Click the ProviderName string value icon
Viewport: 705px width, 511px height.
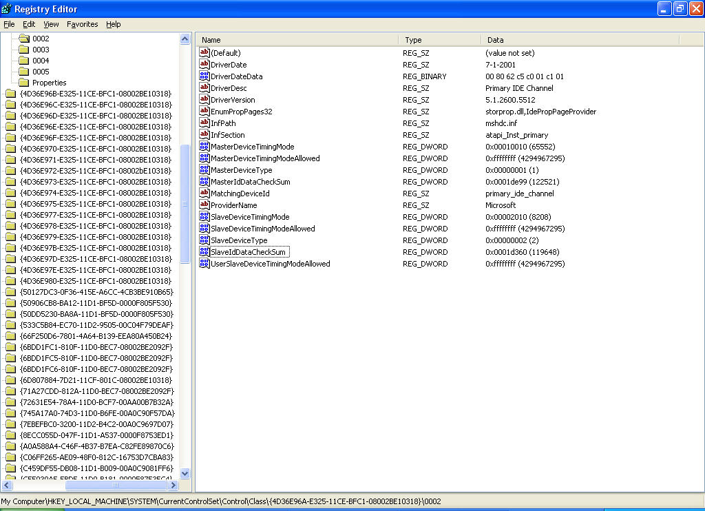(204, 205)
